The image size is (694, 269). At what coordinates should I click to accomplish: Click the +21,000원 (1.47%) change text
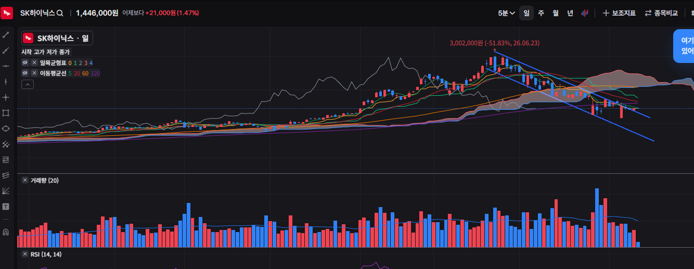pos(172,13)
